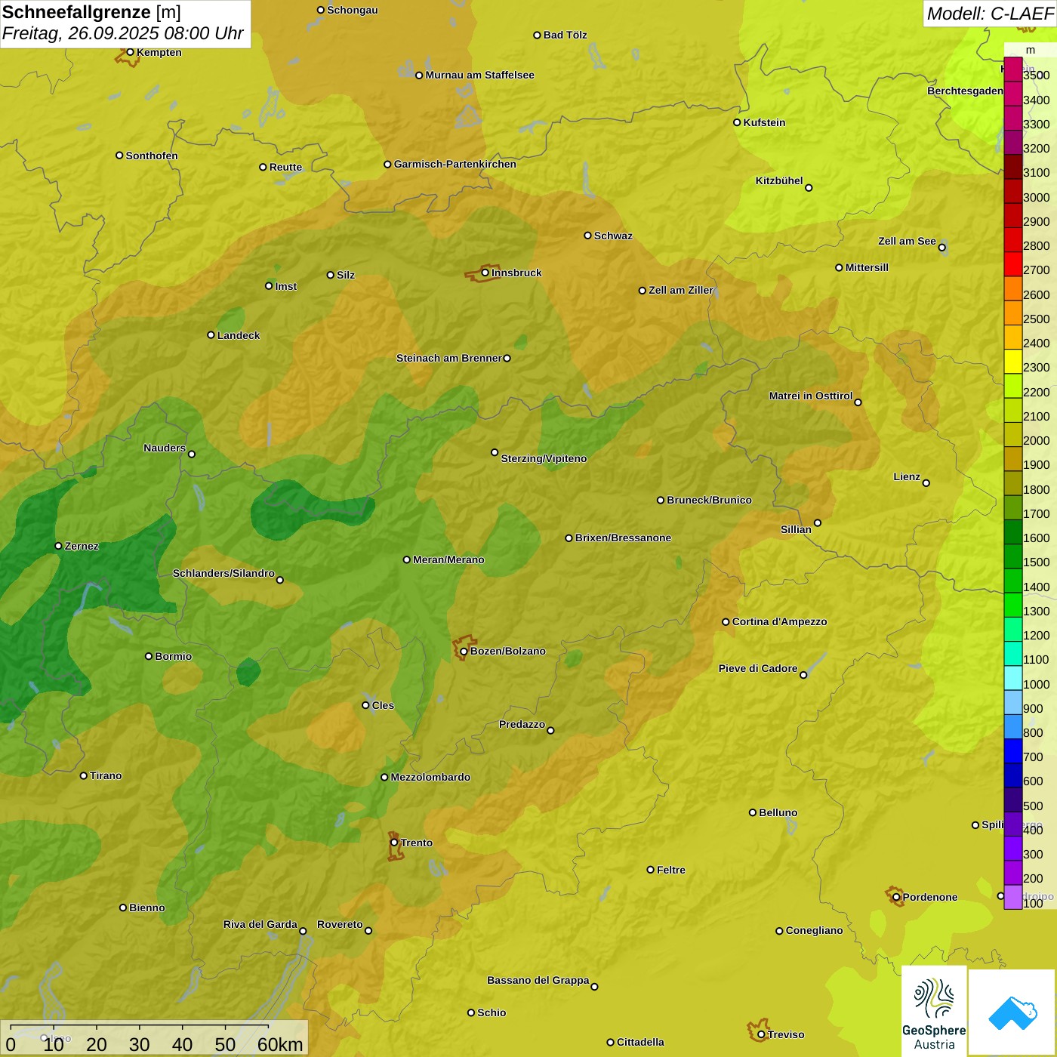Viewport: 1057px width, 1057px height.
Task: Click the 3500 legend value
Action: 1036,75
